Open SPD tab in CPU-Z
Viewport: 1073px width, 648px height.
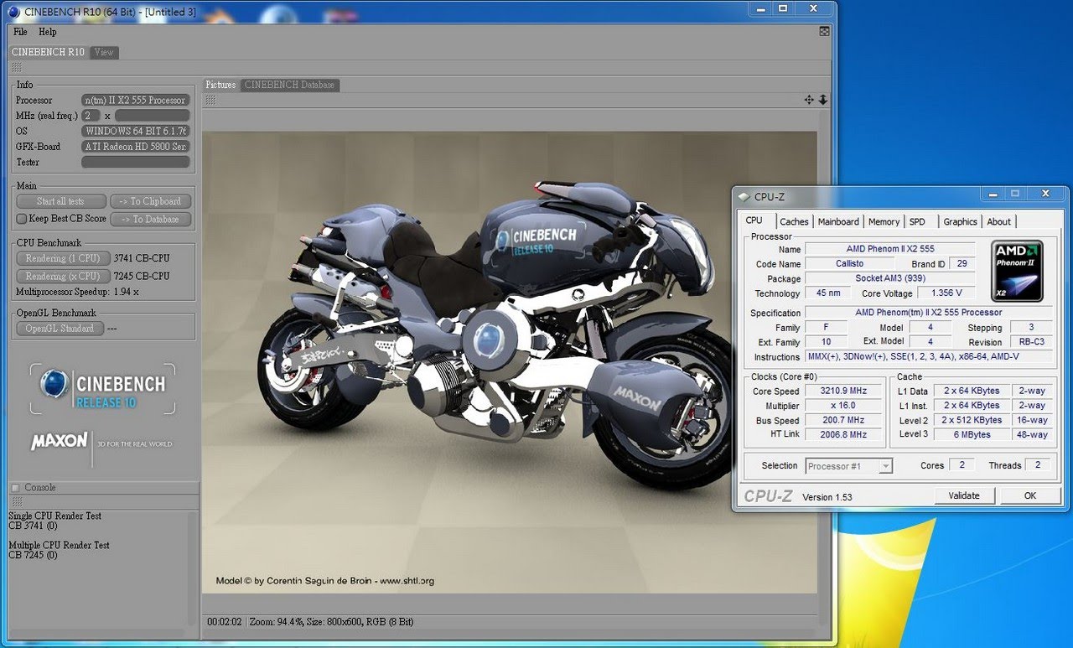pos(918,222)
